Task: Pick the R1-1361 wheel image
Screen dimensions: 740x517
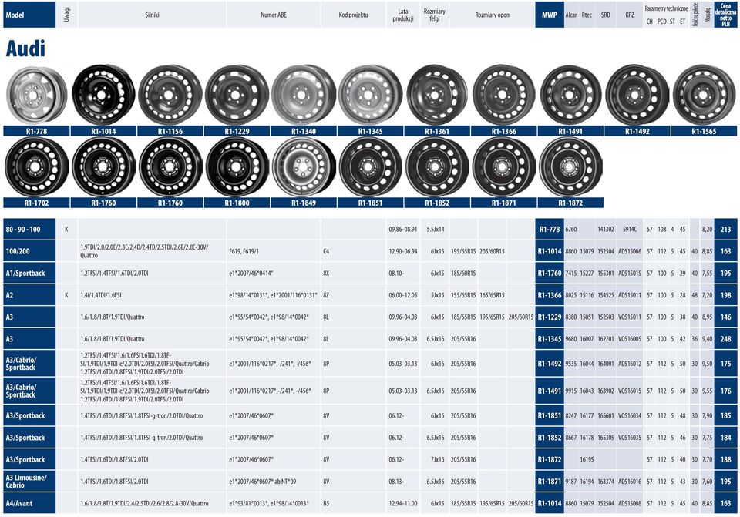Action: 437,95
